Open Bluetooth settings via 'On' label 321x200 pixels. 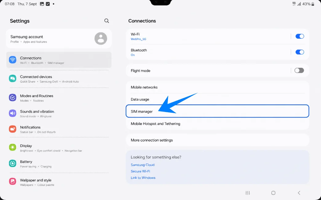pos(133,55)
